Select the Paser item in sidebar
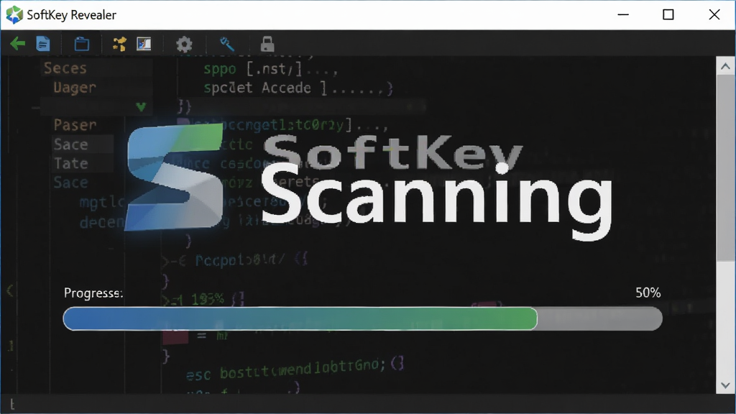Image resolution: width=736 pixels, height=414 pixels. (75, 125)
